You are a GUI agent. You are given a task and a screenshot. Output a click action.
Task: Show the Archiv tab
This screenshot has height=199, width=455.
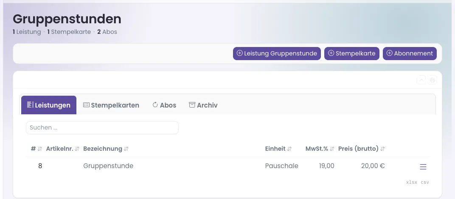[x=203, y=105]
